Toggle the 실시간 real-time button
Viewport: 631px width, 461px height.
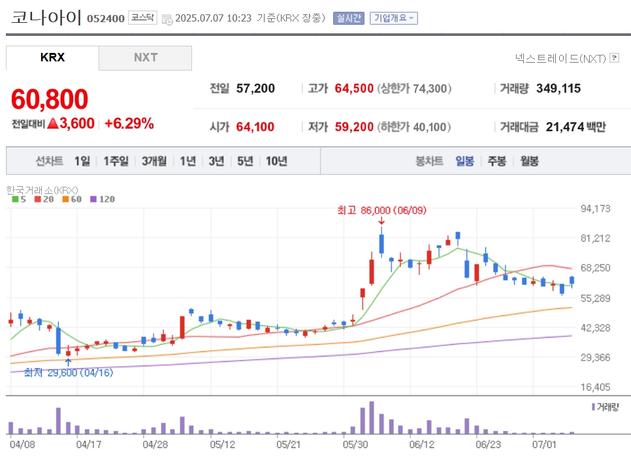coord(349,18)
